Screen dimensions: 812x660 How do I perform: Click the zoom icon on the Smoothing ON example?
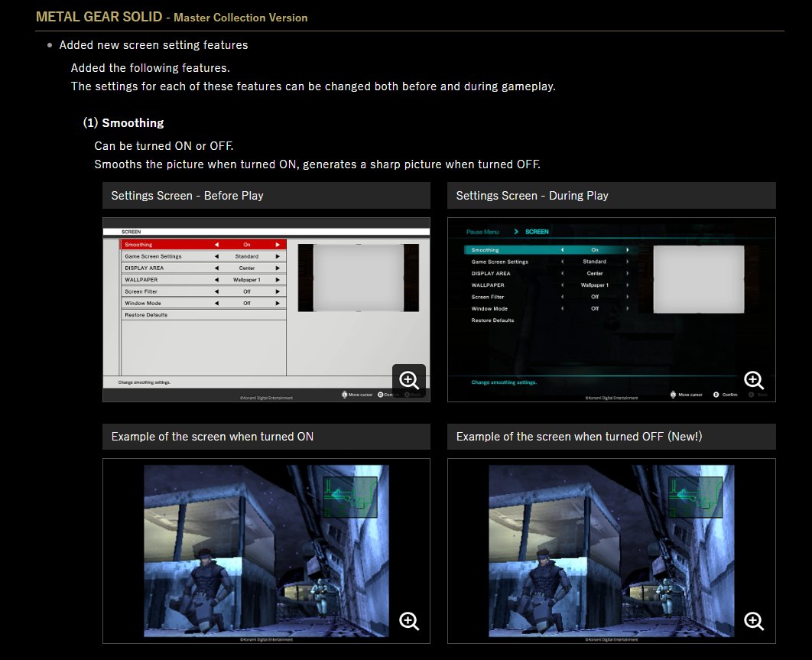pos(409,621)
